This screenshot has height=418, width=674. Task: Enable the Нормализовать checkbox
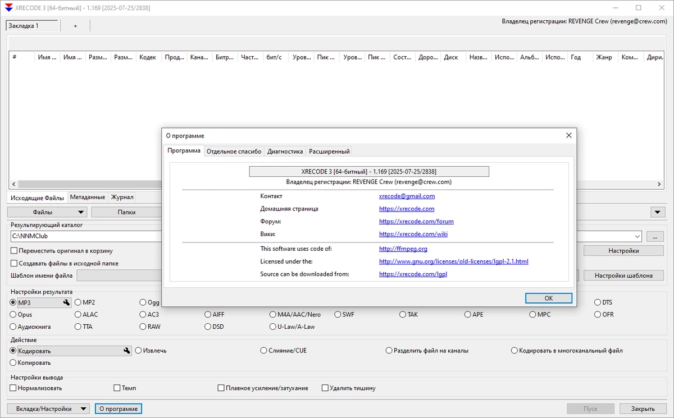coord(36,388)
